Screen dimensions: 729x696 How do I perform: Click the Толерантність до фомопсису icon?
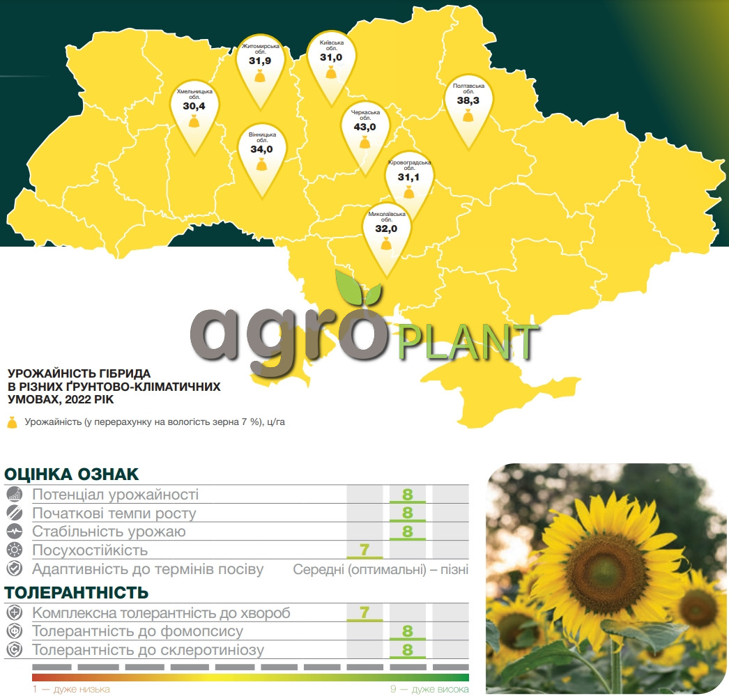click(x=15, y=631)
